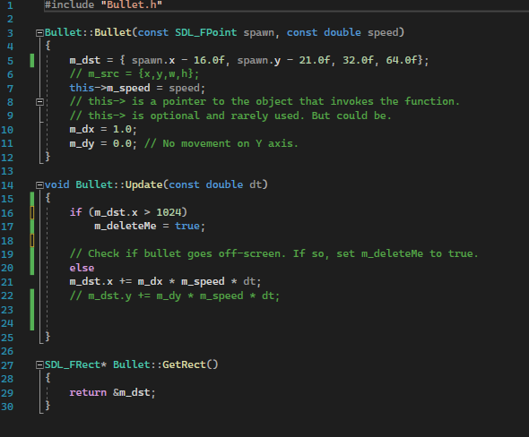Click this->m_speed on line 7
The image size is (529, 437).
point(109,88)
